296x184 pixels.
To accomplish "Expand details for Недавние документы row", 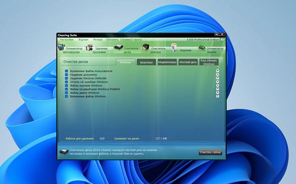I will tap(218, 75).
